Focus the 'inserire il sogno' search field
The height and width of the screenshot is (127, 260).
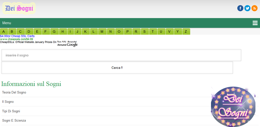click(121, 55)
